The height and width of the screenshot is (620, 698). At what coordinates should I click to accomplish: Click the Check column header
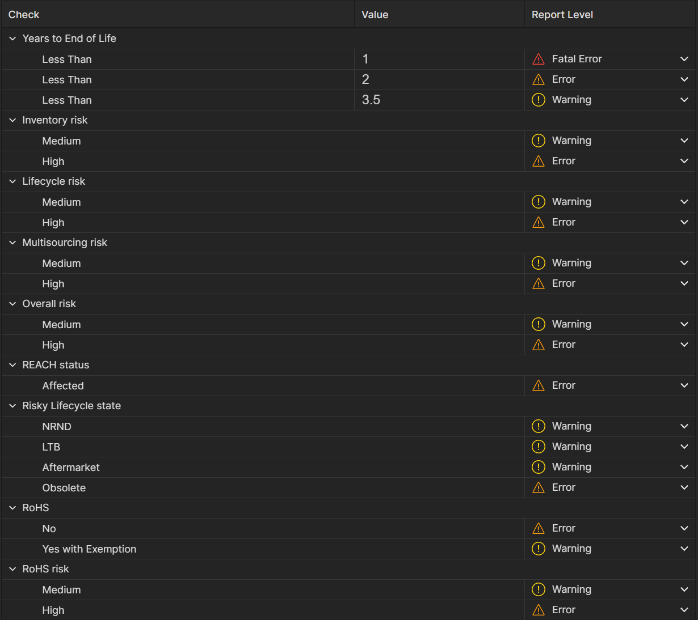[24, 15]
